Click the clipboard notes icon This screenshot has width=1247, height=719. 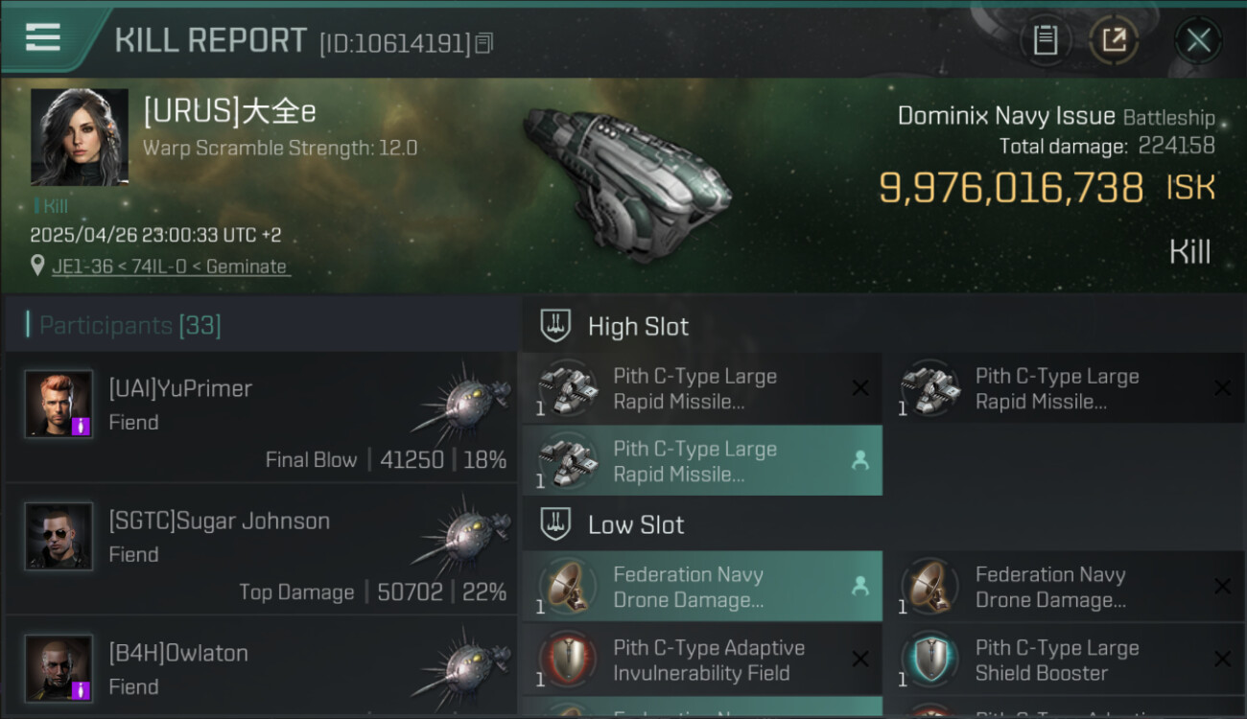(1045, 40)
